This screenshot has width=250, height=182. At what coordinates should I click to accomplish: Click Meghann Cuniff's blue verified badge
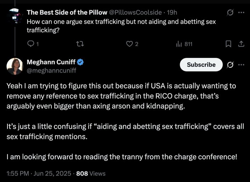click(x=81, y=63)
